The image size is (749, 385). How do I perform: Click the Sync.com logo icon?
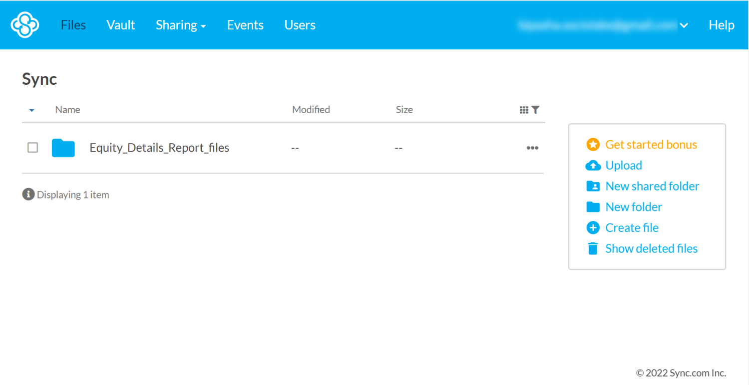click(x=25, y=25)
